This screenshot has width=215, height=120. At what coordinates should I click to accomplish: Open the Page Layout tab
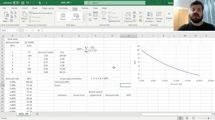tap(48, 8)
